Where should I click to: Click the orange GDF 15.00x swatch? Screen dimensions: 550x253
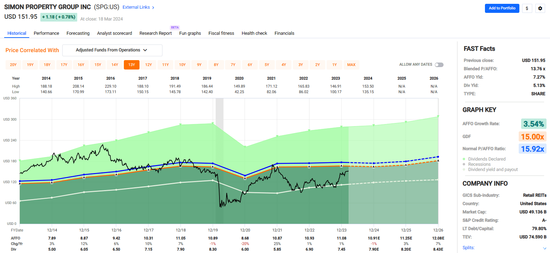[x=532, y=137]
